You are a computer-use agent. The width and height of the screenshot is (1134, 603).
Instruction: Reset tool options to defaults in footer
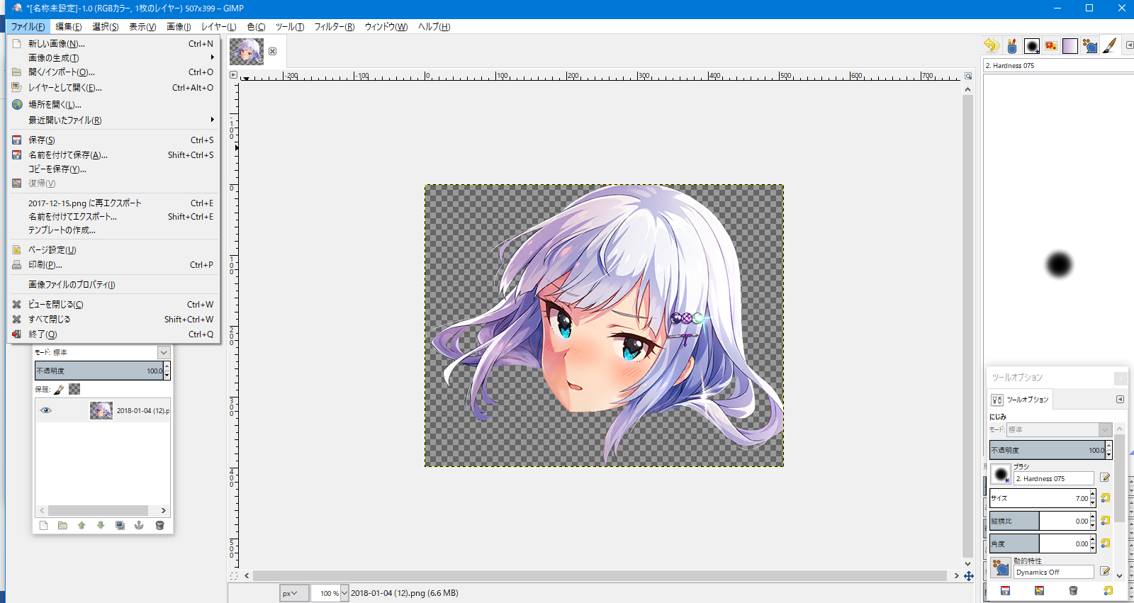point(1108,590)
